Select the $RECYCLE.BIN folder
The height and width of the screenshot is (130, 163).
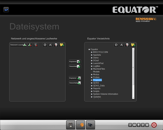tap(101, 52)
